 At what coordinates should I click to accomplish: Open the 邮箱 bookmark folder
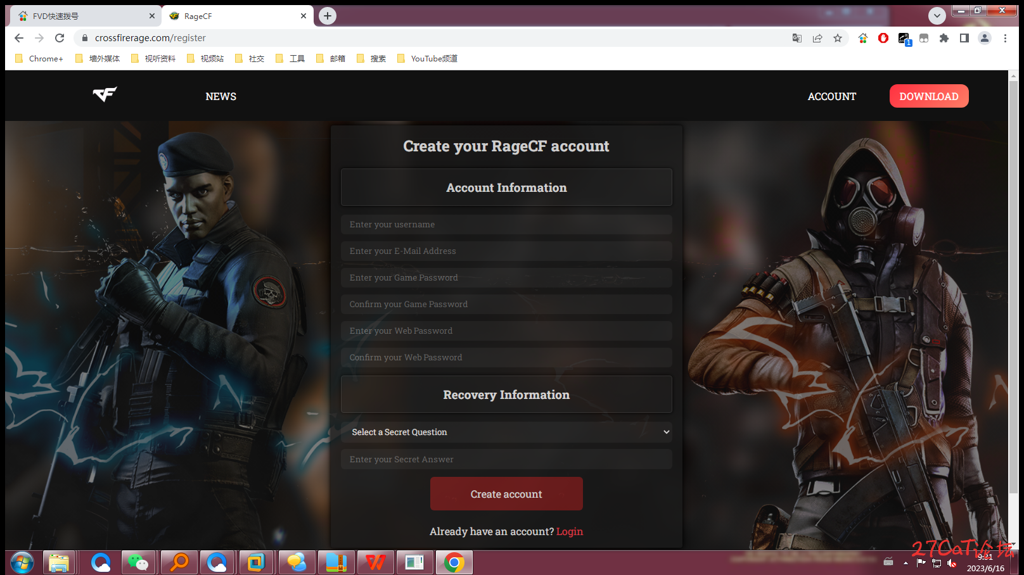(331, 58)
